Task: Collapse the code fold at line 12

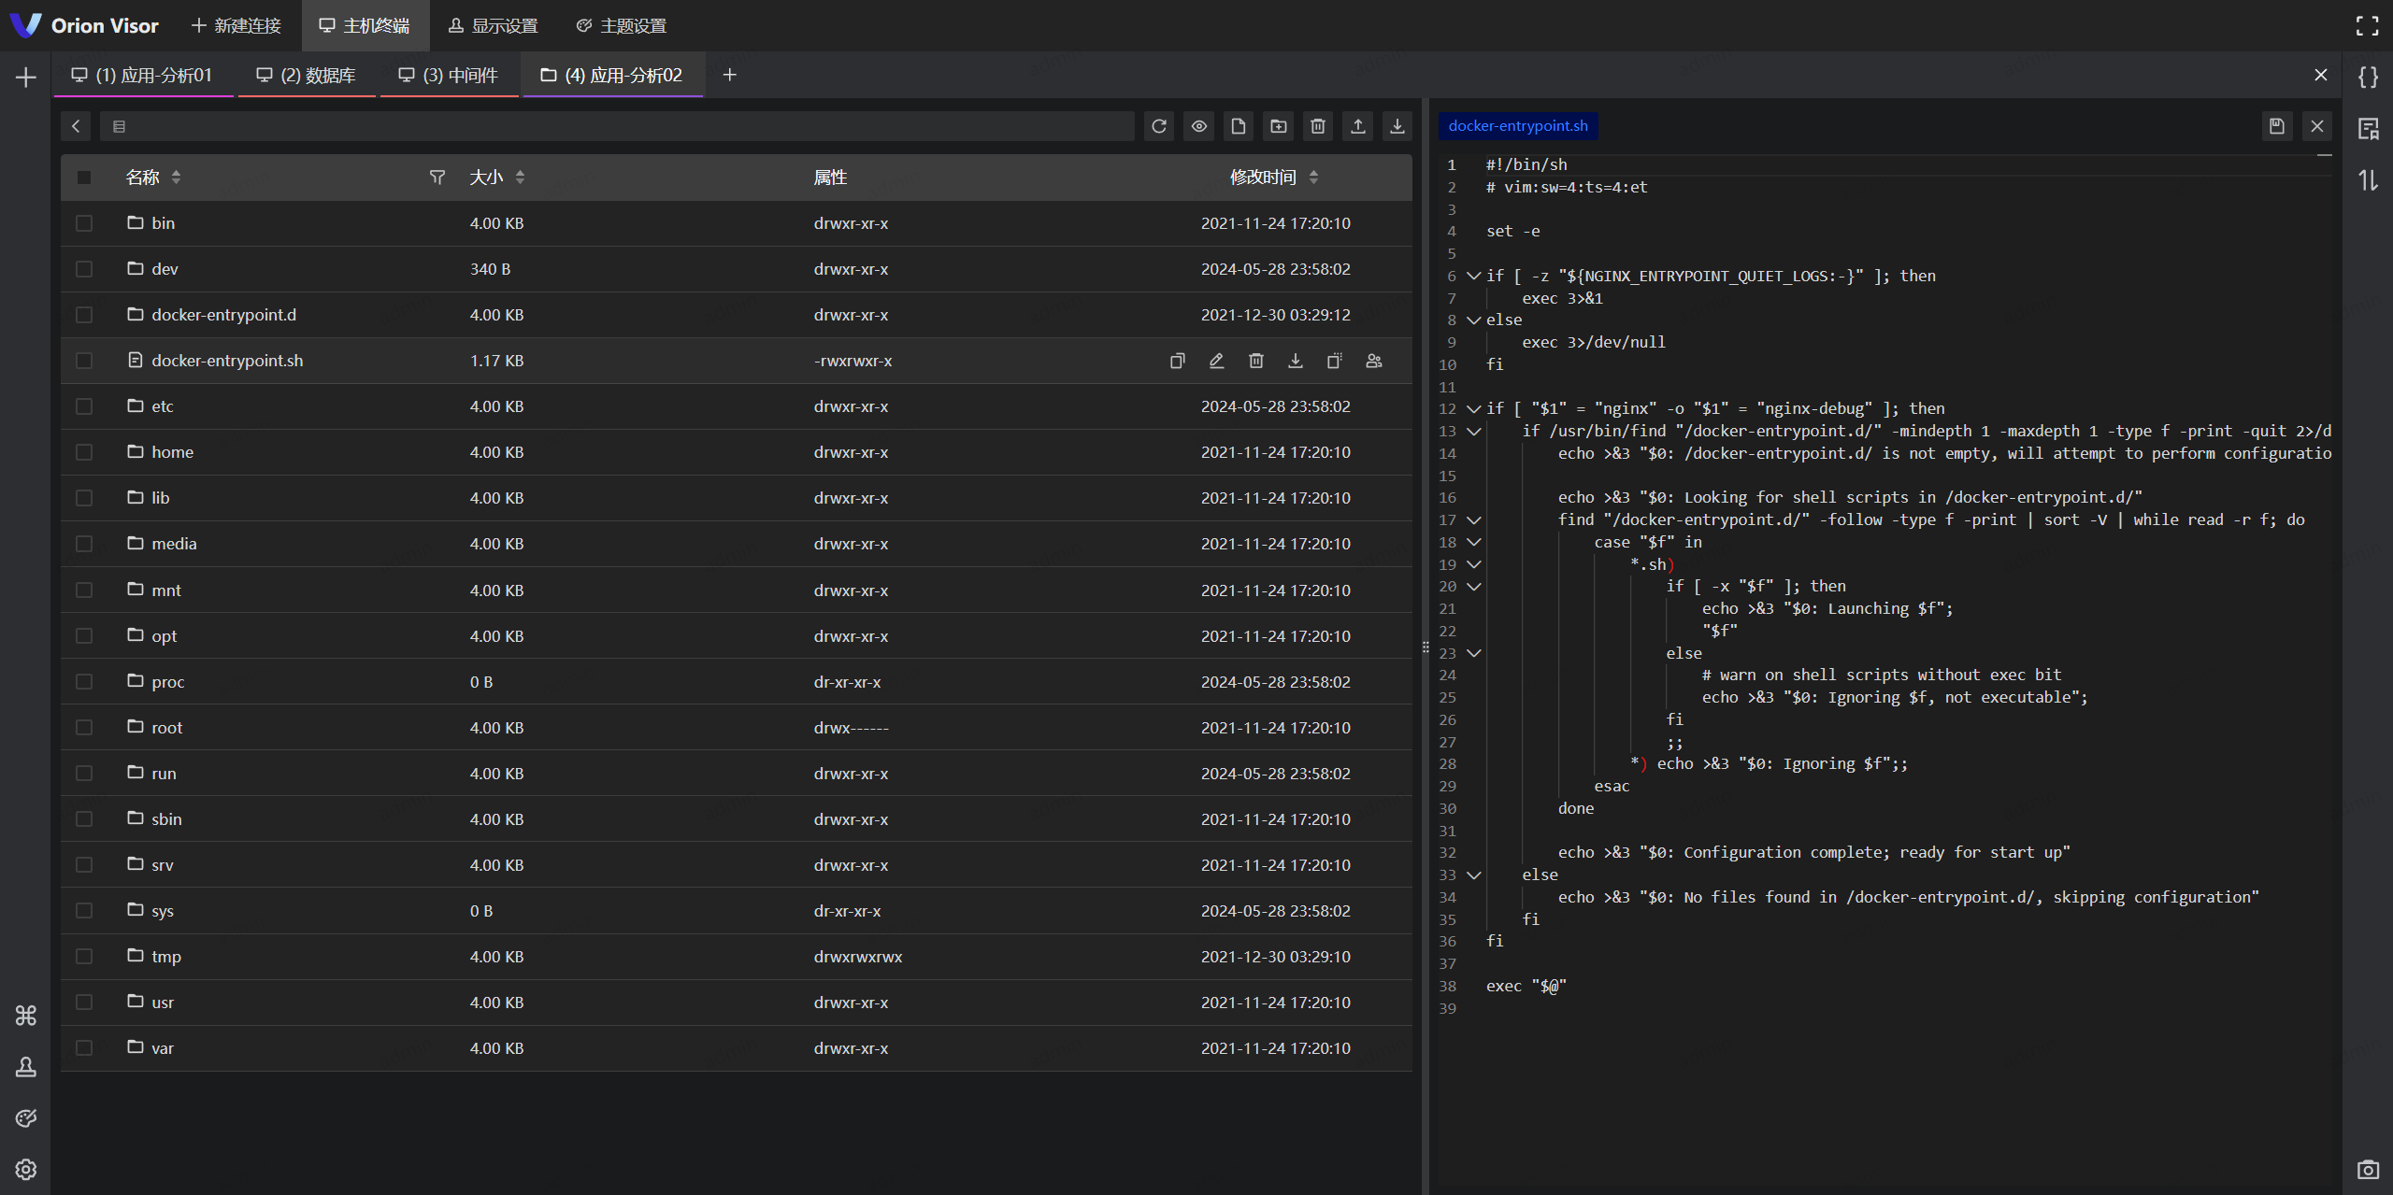Action: (1474, 409)
